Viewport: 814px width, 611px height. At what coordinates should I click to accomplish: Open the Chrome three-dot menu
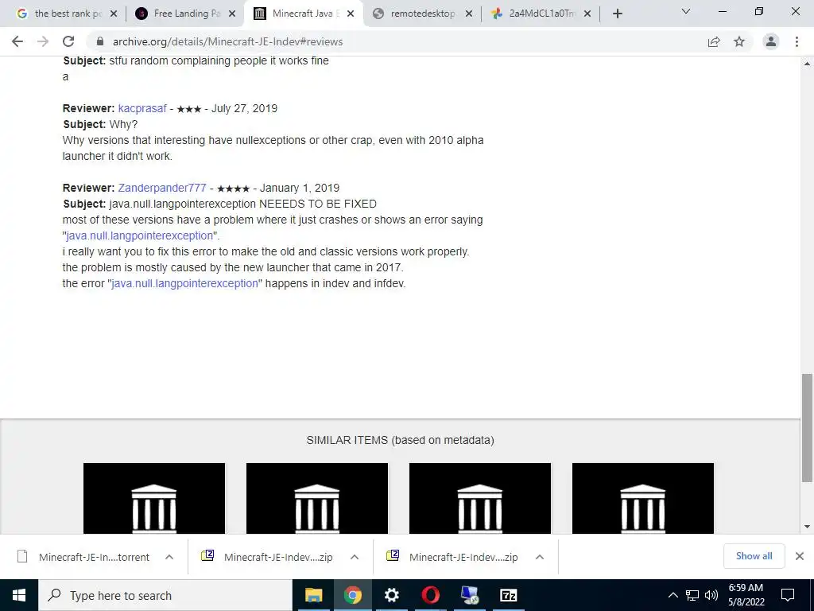click(797, 41)
